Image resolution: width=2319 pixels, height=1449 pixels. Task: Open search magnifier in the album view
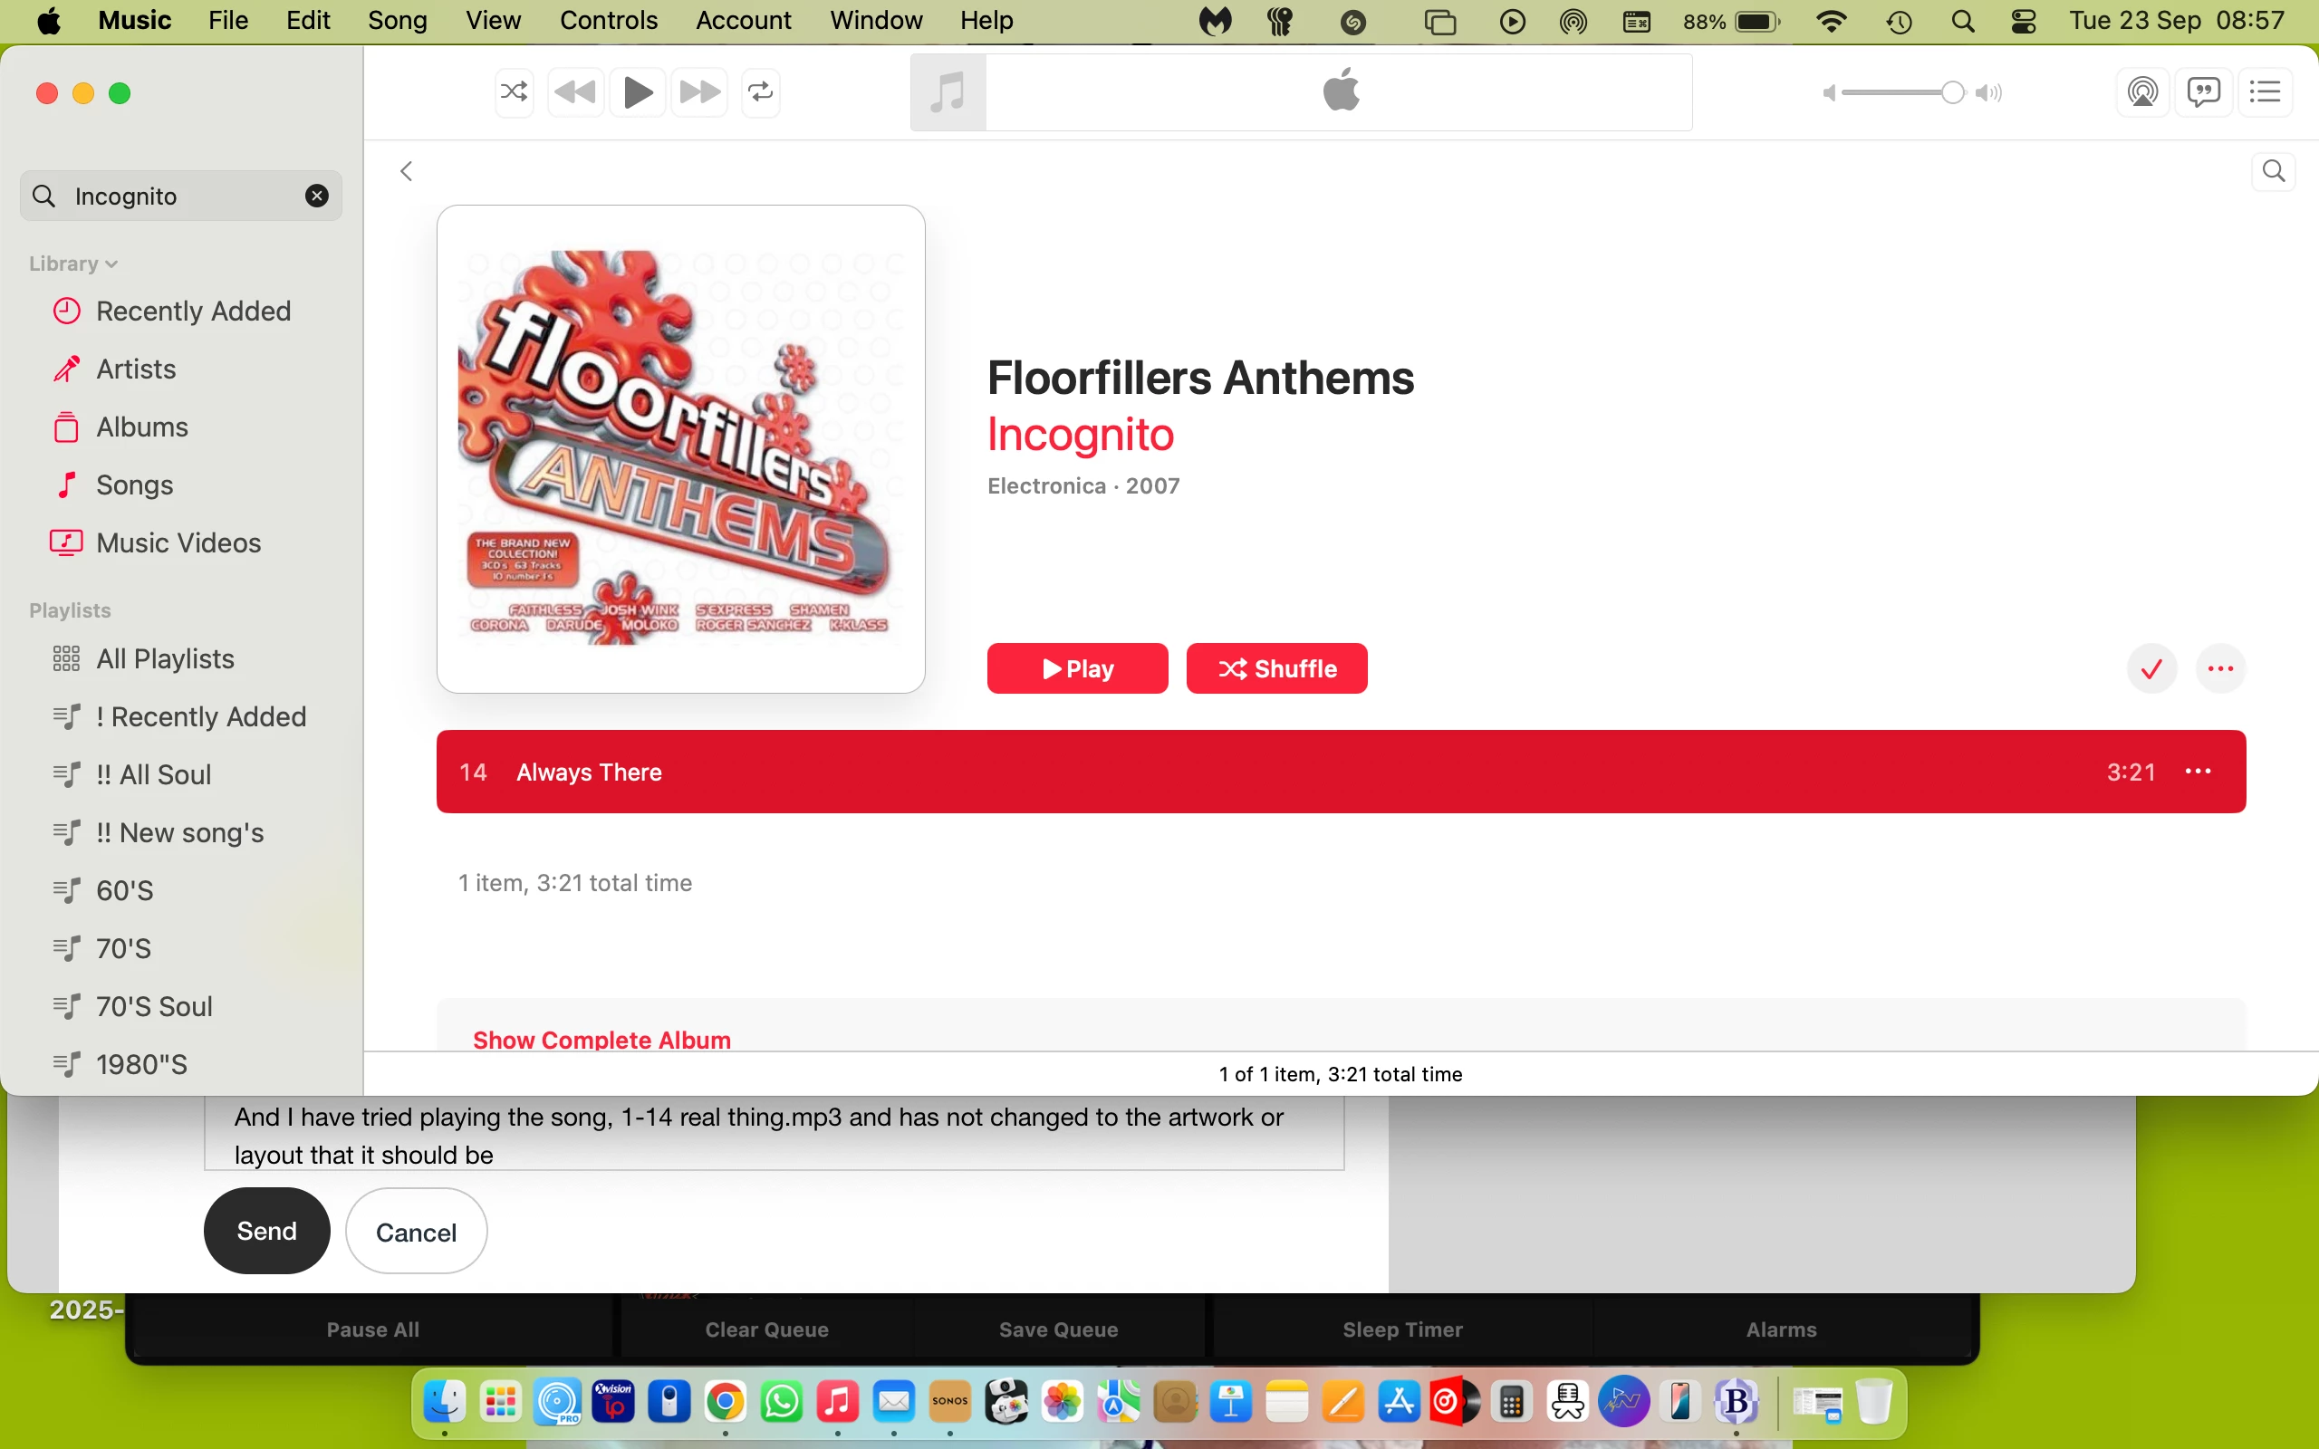2273,171
